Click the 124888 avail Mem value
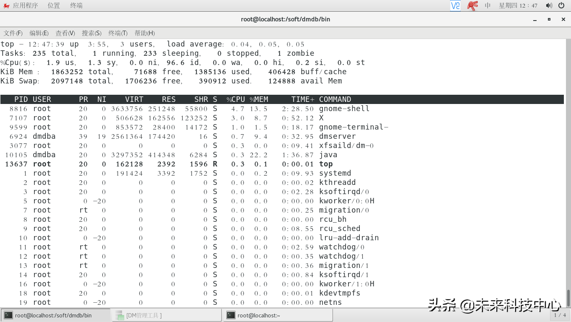 point(305,81)
